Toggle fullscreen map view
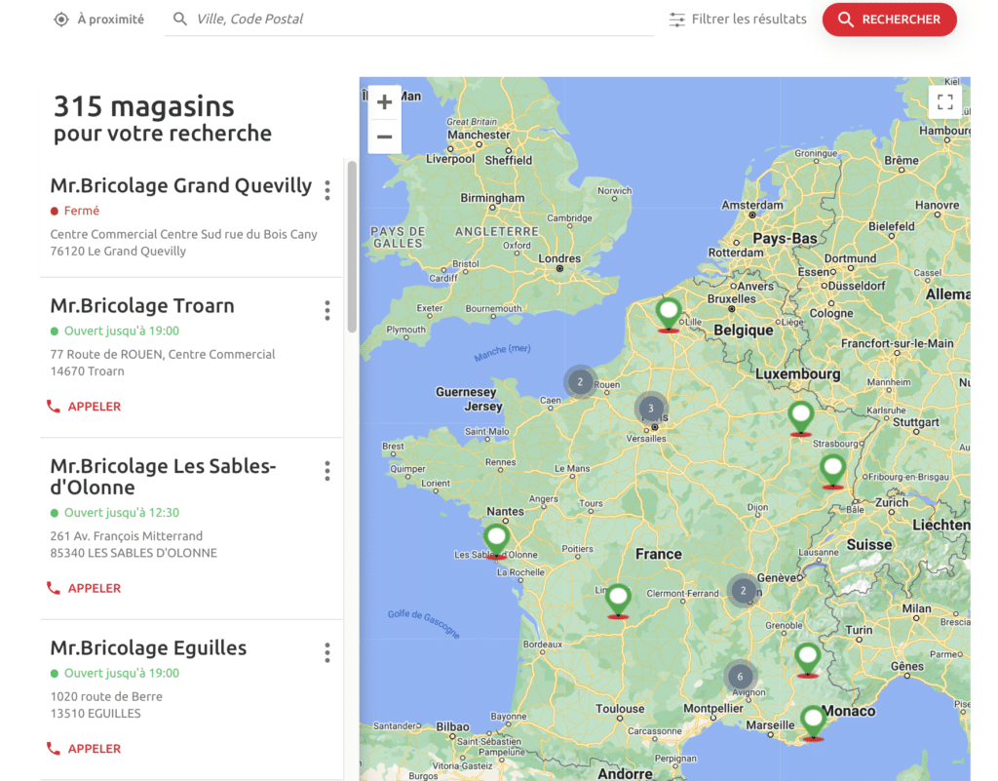The width and height of the screenshot is (998, 781). coord(945,101)
